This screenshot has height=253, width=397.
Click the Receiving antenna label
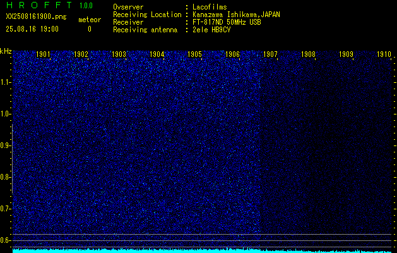pyautogui.click(x=145, y=30)
